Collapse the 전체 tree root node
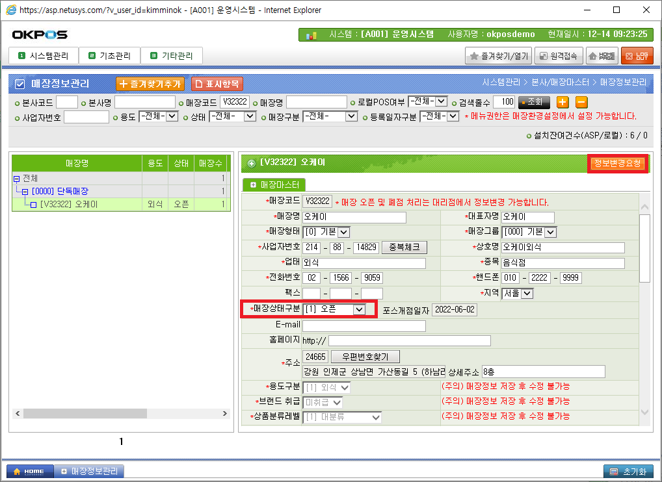662x482 pixels. pos(17,178)
